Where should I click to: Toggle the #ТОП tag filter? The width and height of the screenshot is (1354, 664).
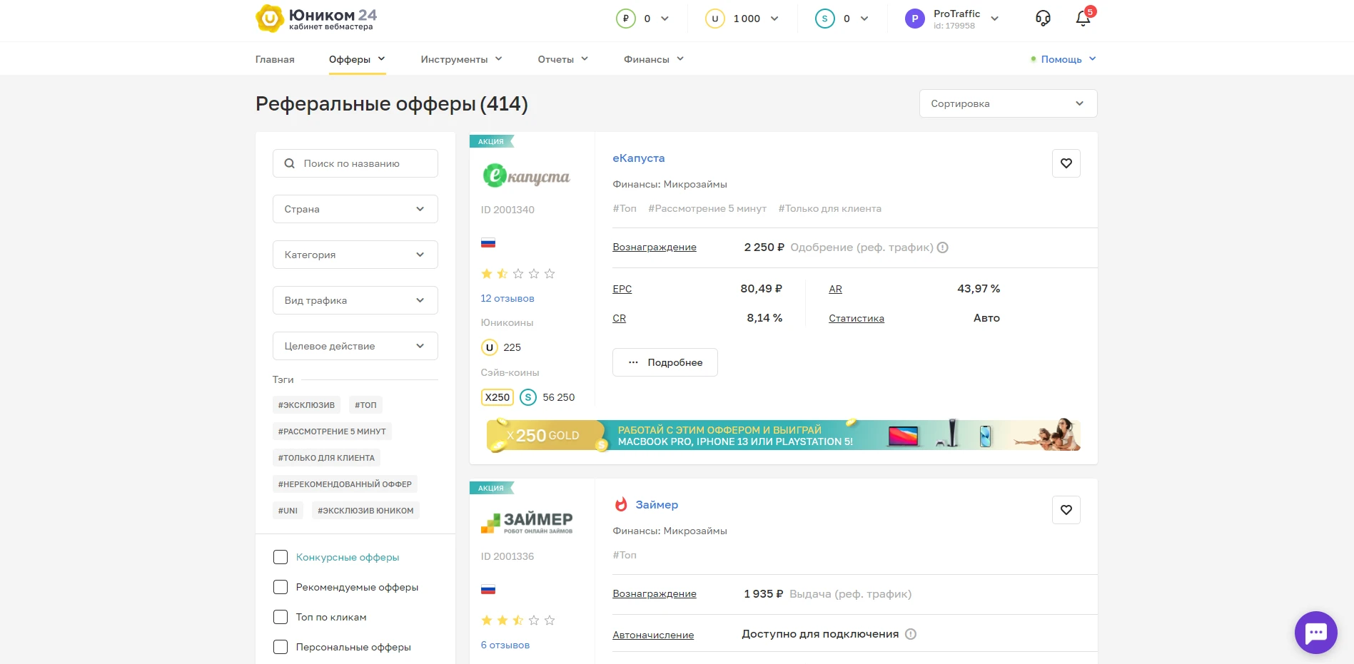(365, 405)
